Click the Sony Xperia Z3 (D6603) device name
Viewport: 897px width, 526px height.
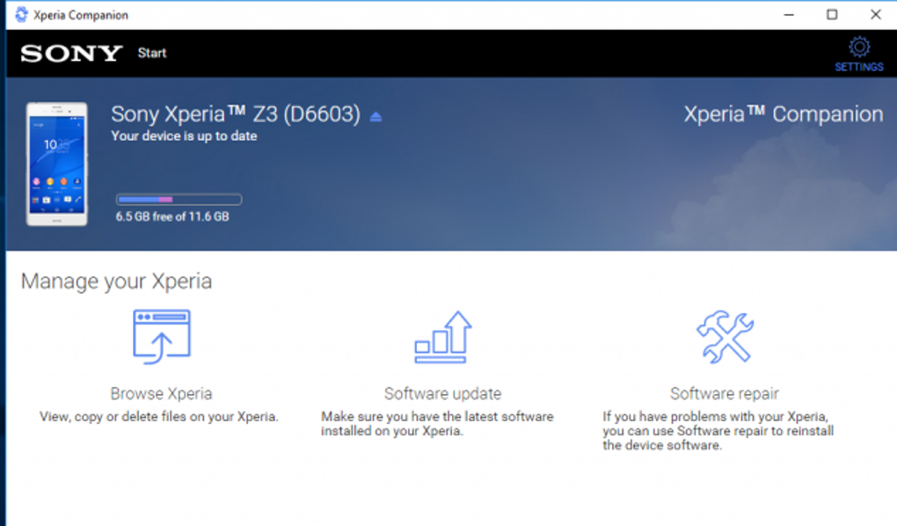[x=236, y=114]
